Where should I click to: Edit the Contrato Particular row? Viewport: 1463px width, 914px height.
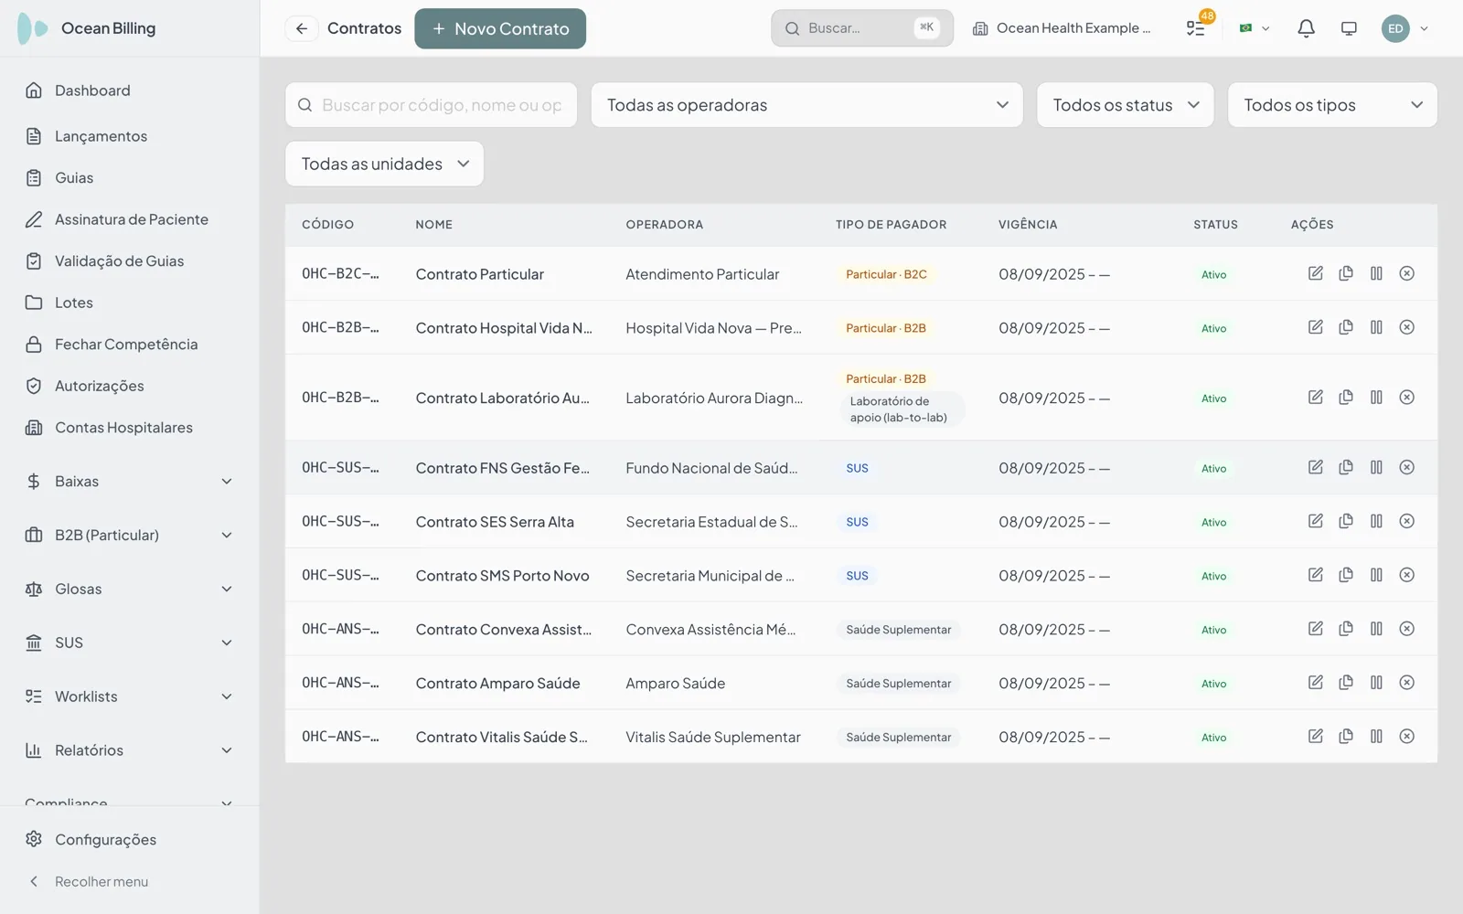point(1315,273)
